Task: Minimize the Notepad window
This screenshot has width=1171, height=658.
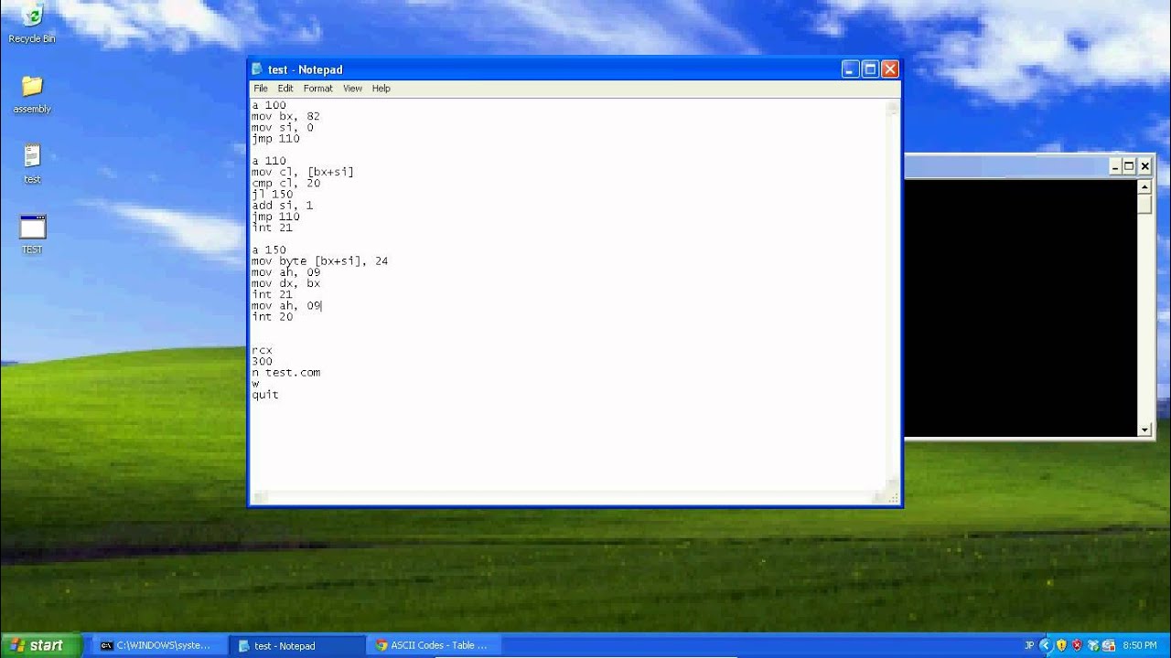Action: tap(850, 69)
